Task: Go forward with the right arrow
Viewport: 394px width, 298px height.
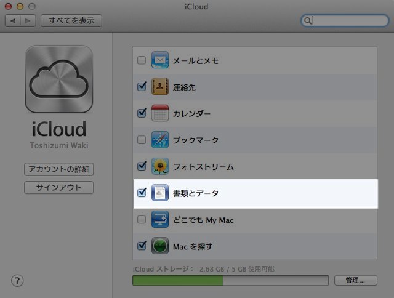Action: 28,20
